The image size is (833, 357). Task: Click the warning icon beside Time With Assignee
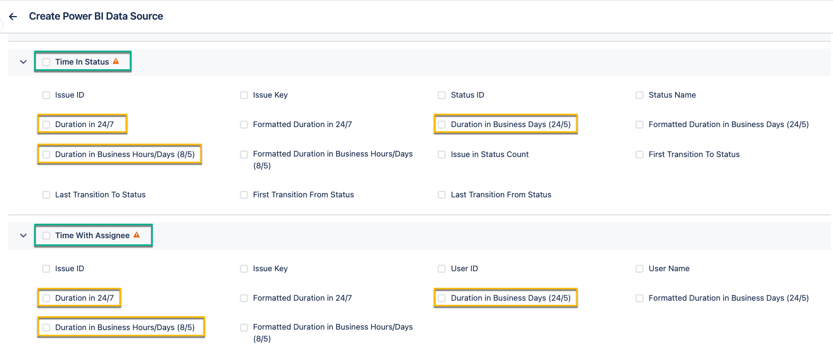tap(137, 235)
